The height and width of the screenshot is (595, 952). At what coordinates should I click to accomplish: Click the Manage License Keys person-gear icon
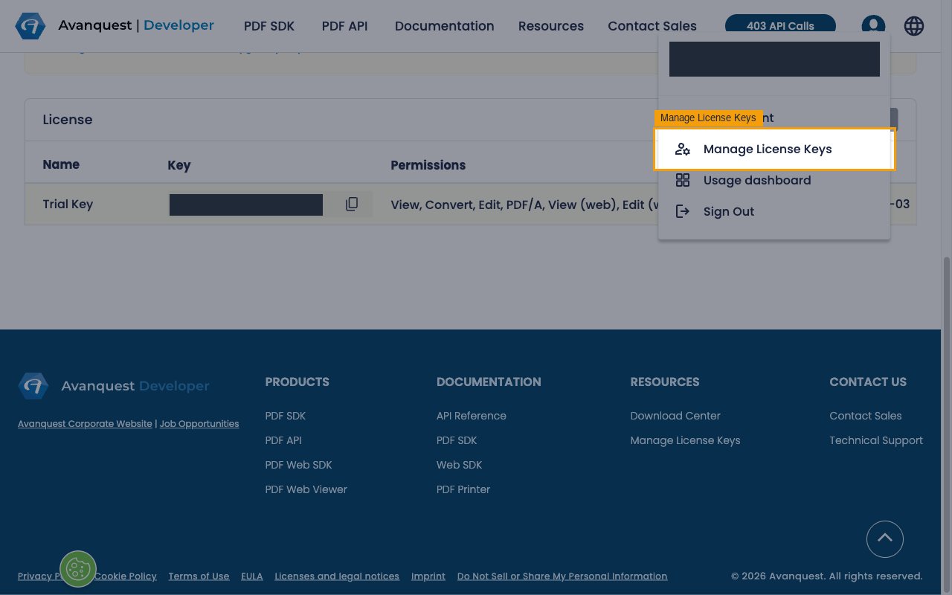(683, 149)
